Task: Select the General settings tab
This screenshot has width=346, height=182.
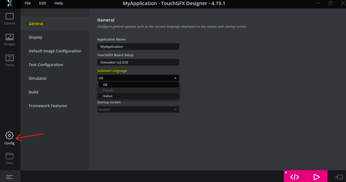Action: tap(55, 24)
